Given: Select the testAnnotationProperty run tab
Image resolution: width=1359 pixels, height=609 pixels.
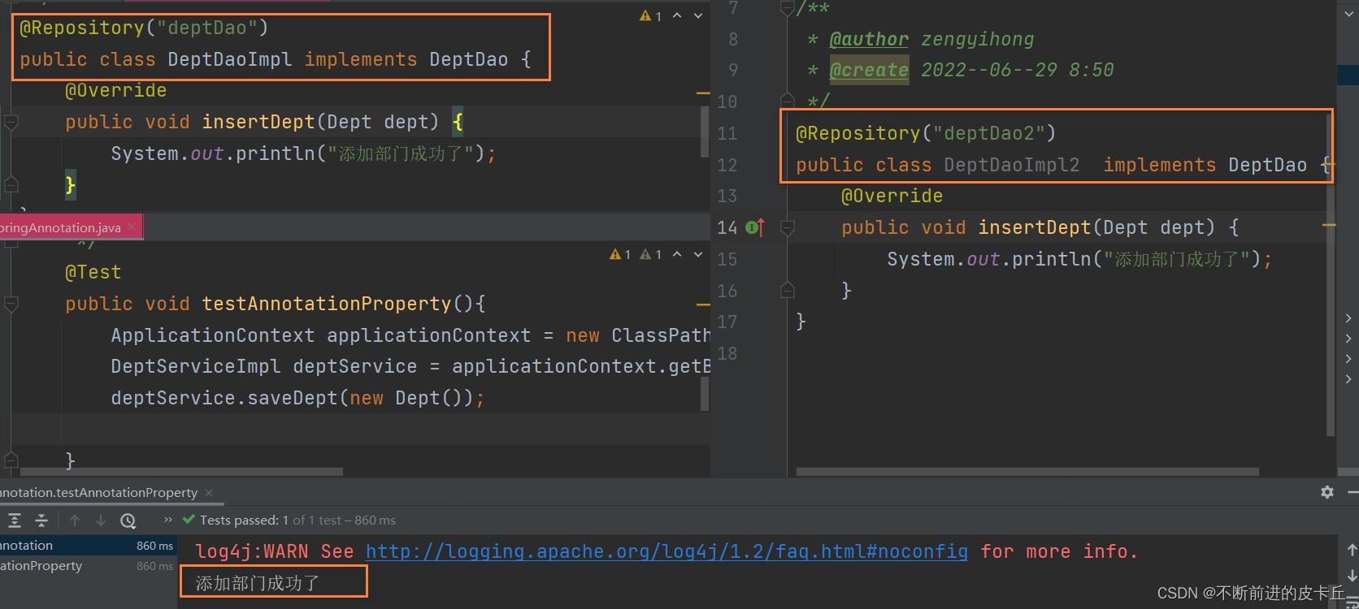Looking at the screenshot, I should pyautogui.click(x=98, y=493).
